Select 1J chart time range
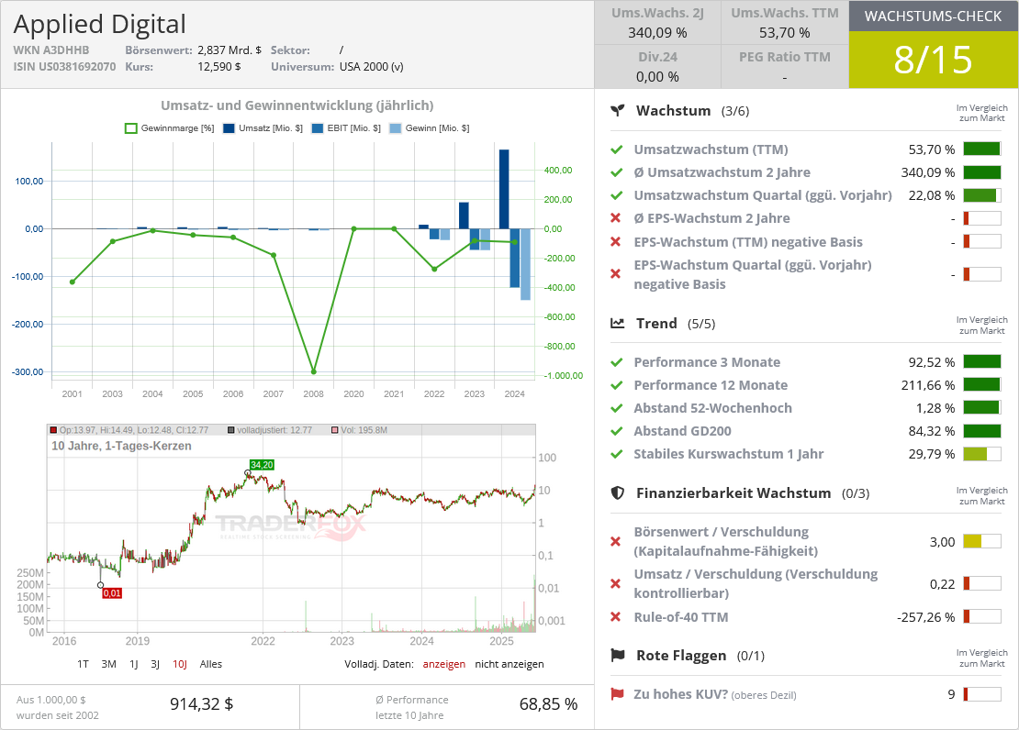The height and width of the screenshot is (730, 1019). tap(133, 664)
